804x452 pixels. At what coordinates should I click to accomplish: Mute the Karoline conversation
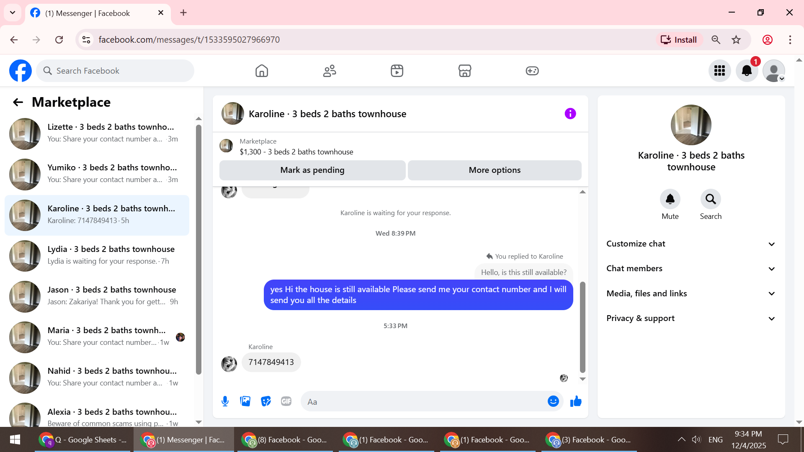(670, 199)
